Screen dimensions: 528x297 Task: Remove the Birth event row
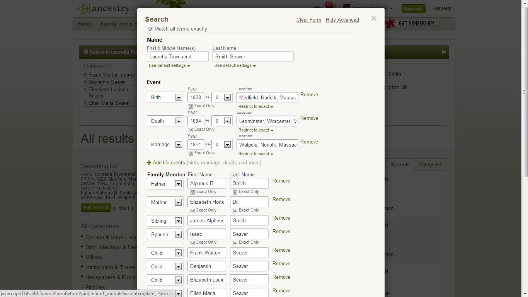[x=309, y=95]
